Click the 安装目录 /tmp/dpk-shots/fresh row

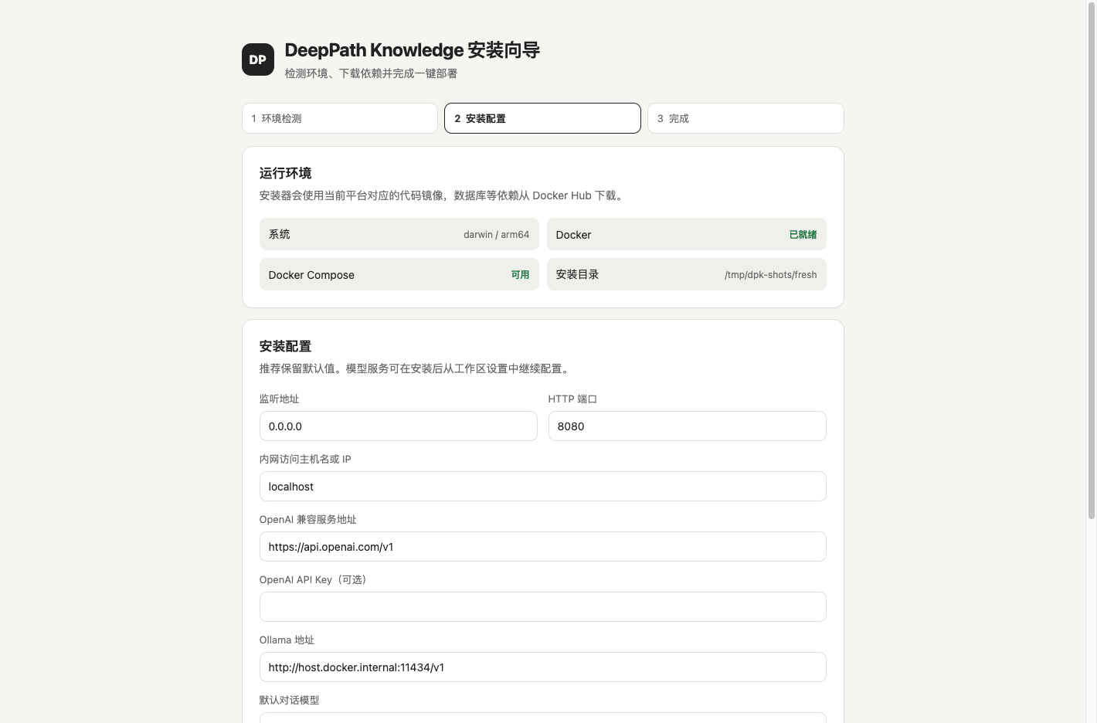coord(687,274)
